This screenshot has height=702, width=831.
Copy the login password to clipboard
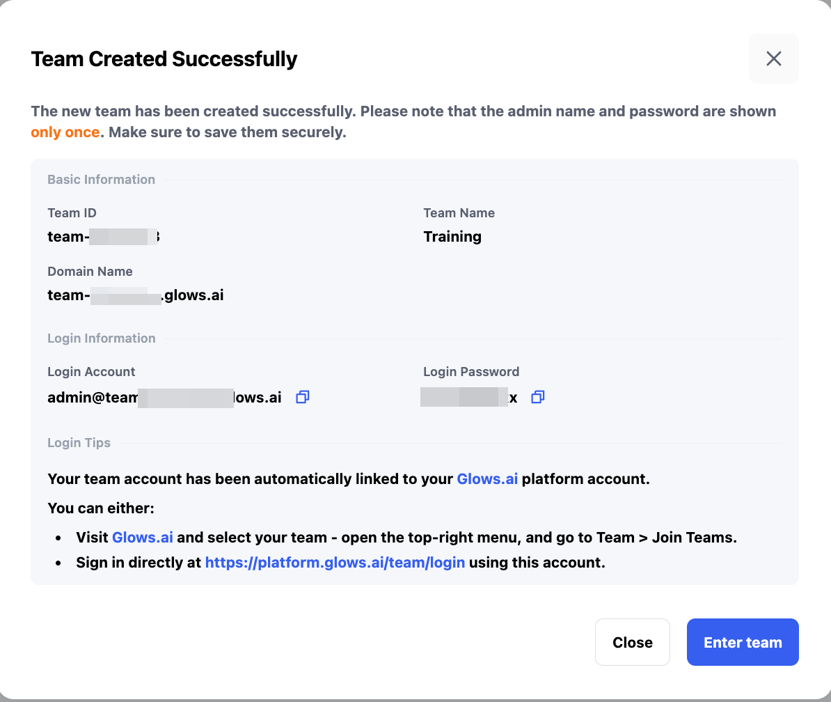pyautogui.click(x=537, y=397)
